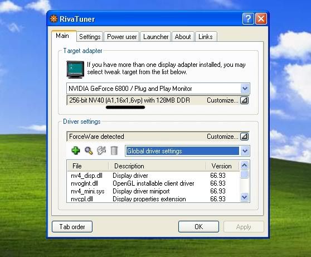
Task: Click the File column header
Action: pyautogui.click(x=88, y=166)
